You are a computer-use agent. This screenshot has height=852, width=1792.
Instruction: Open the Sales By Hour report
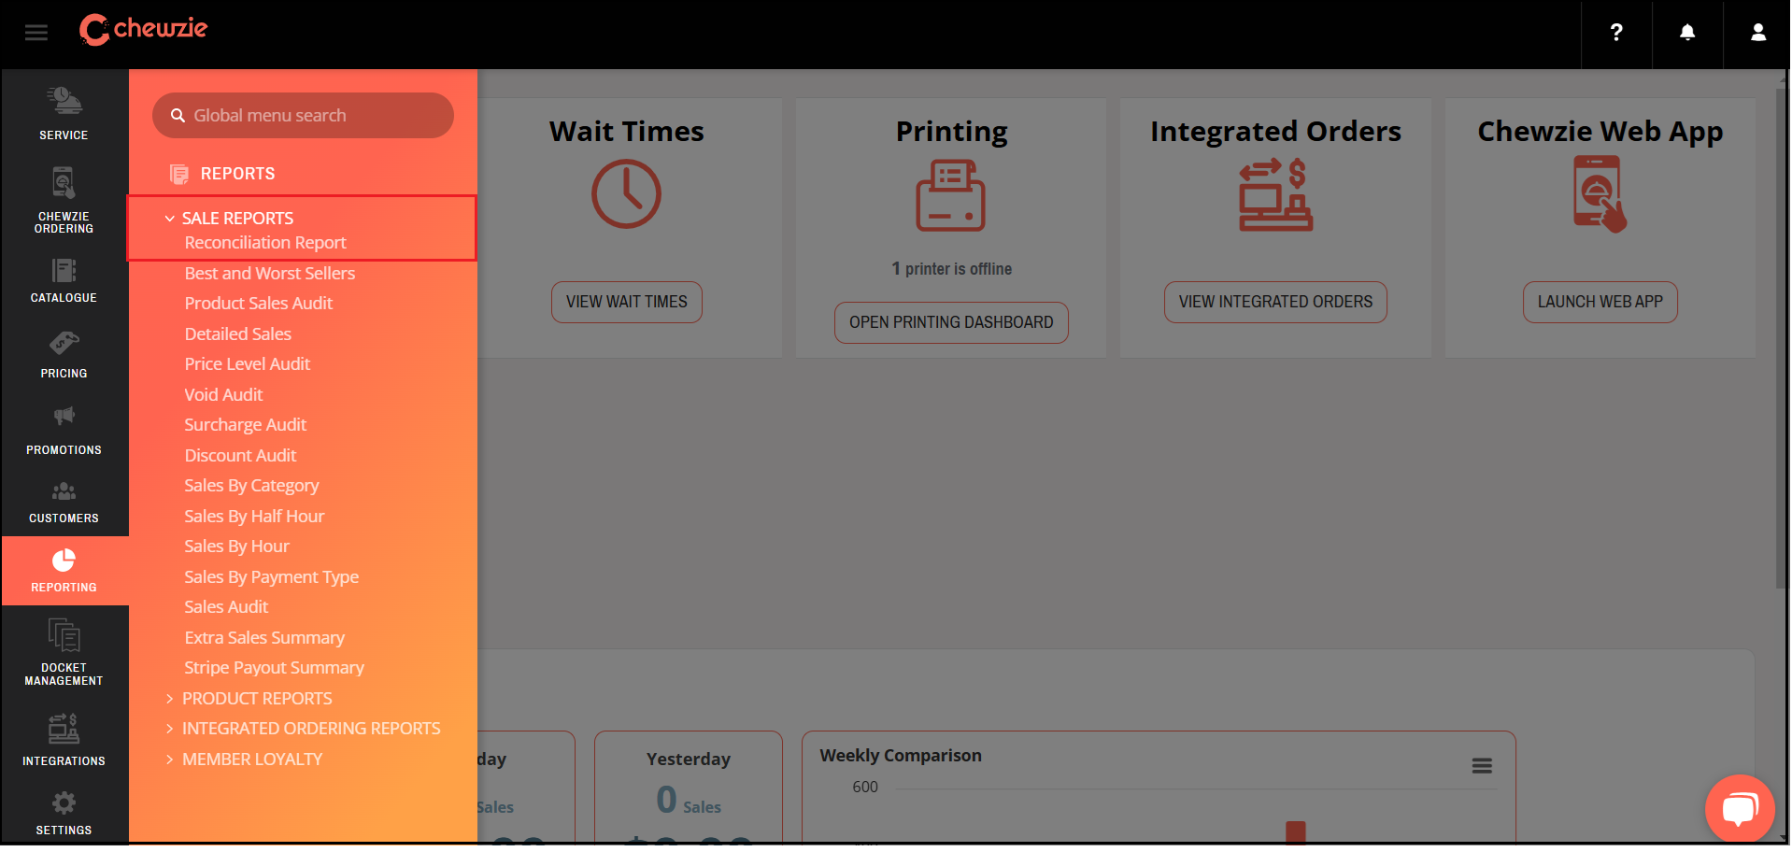click(x=237, y=547)
